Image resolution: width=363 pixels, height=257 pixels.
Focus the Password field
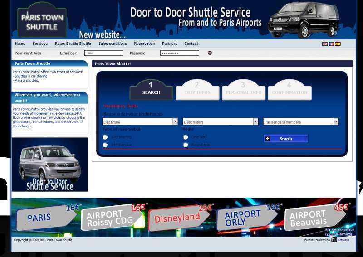(180, 53)
